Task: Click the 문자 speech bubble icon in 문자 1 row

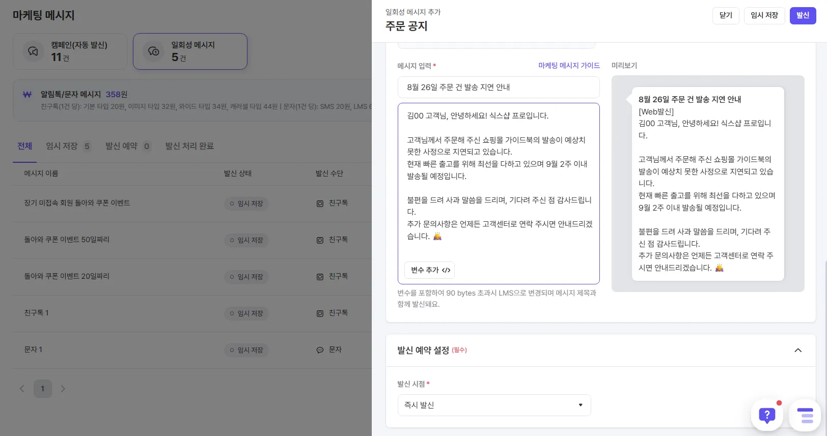Action: pyautogui.click(x=320, y=350)
